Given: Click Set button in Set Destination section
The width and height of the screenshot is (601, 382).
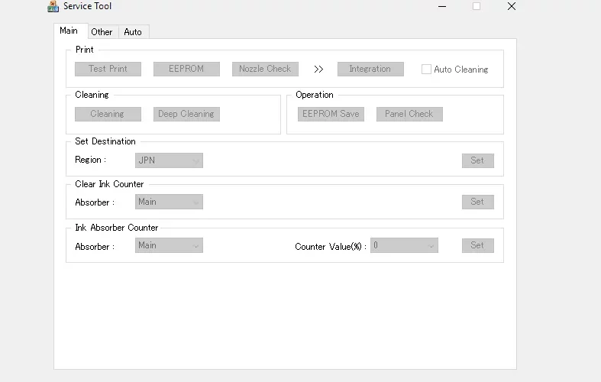Looking at the screenshot, I should coord(478,160).
